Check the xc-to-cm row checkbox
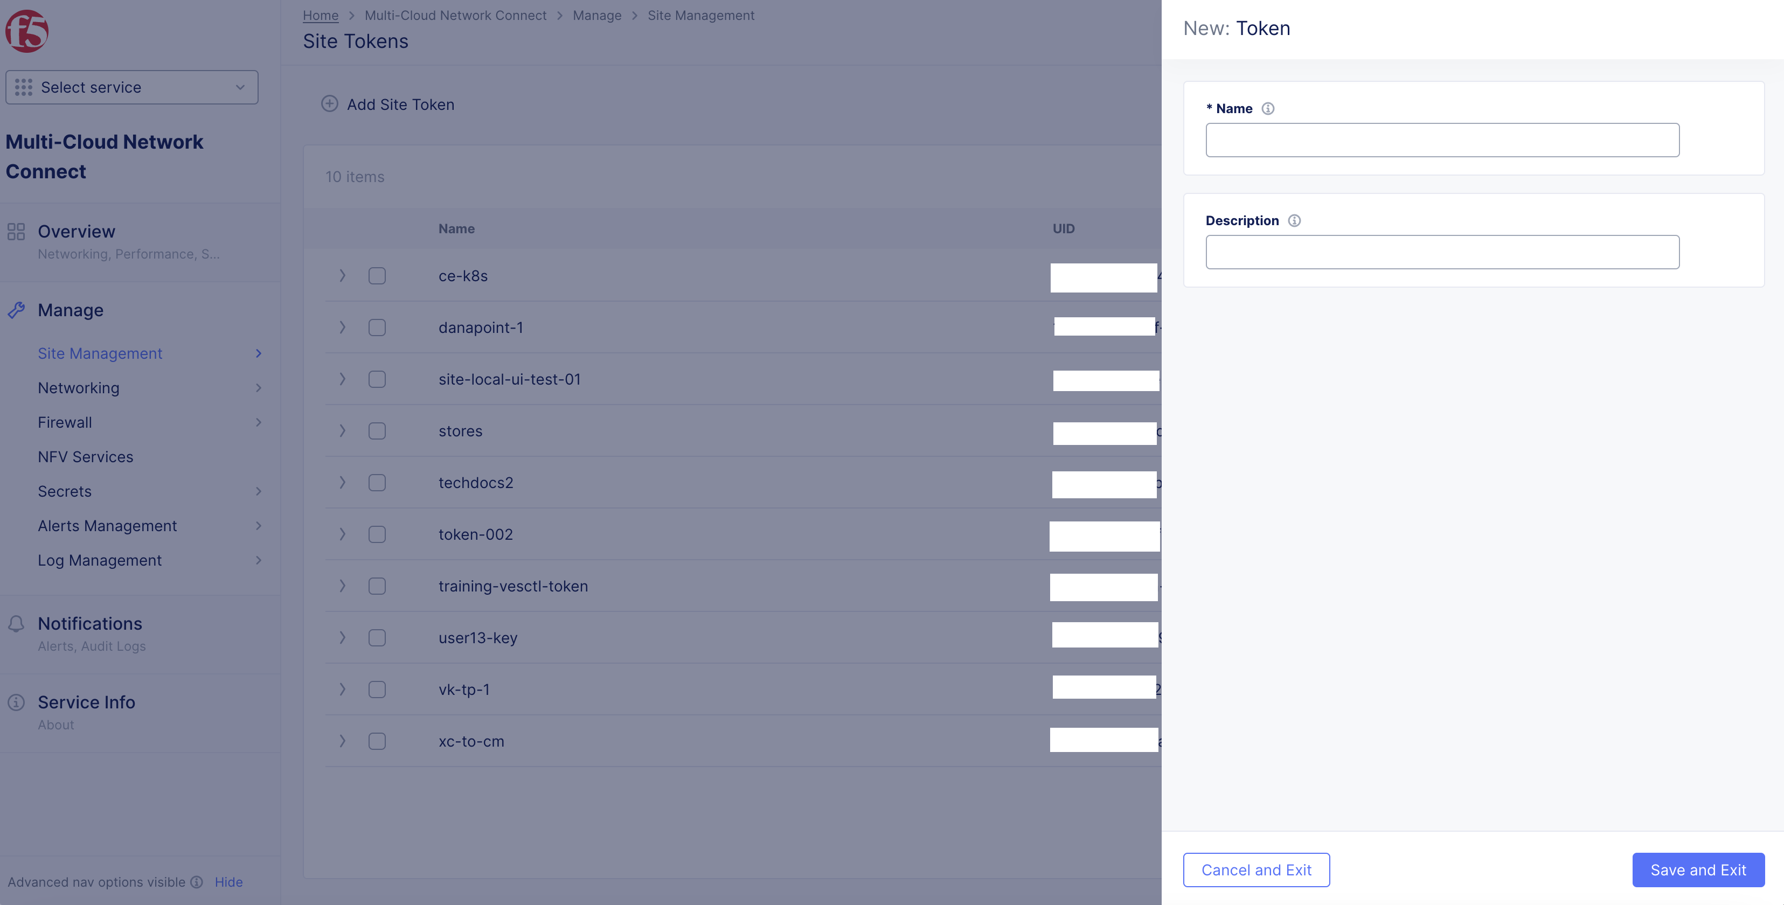 [377, 741]
